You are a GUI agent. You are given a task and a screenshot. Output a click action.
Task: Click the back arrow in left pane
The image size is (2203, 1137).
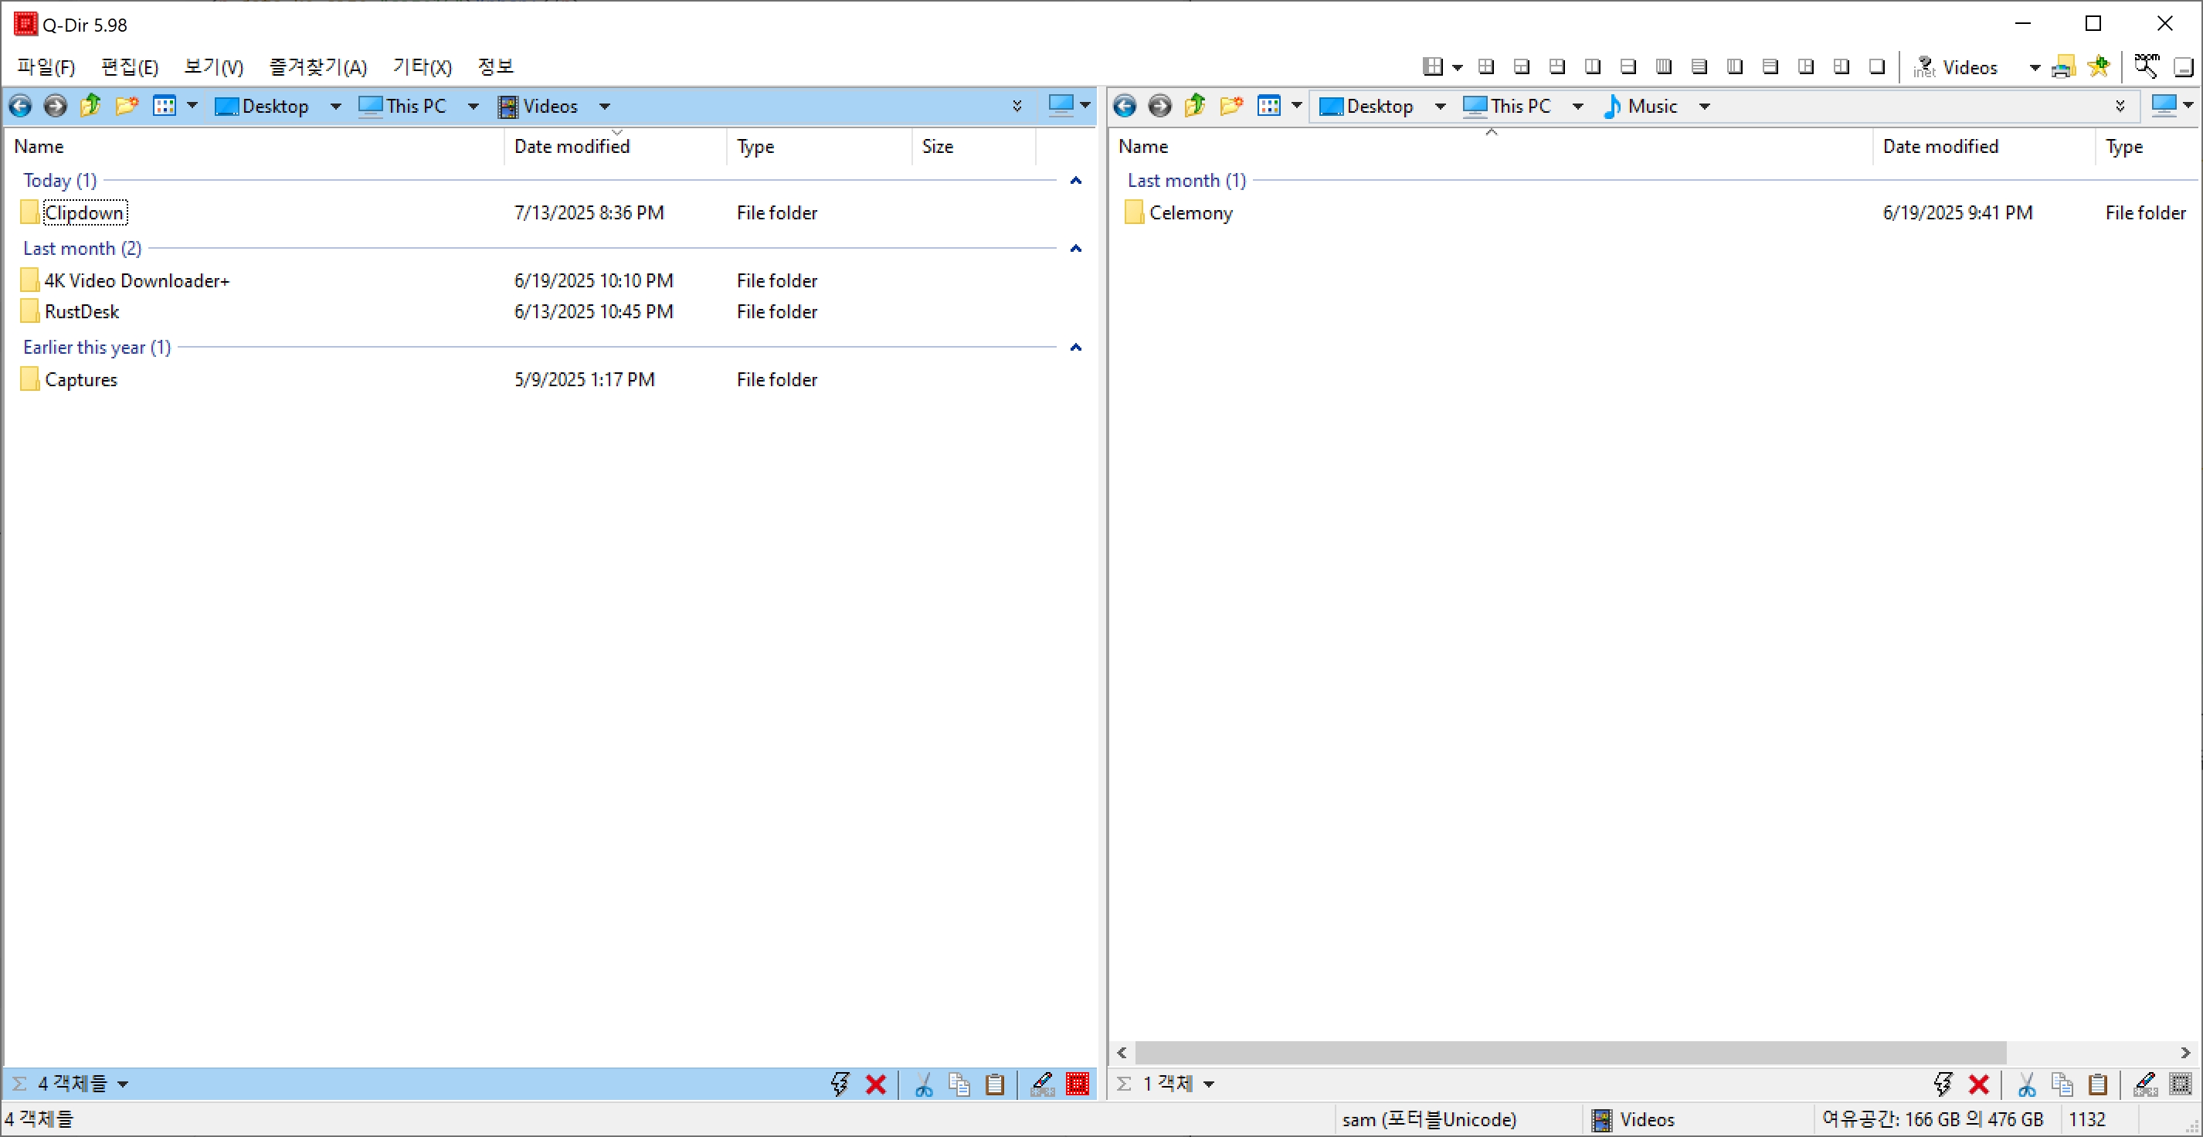click(x=21, y=106)
